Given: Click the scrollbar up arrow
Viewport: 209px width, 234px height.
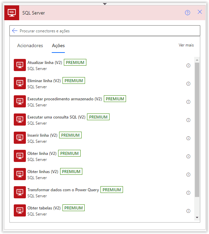Looking at the screenshot, I should coord(197,60).
